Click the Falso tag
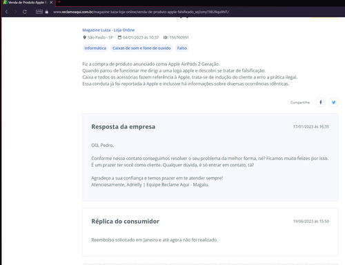The width and height of the screenshot is (345, 265). [x=182, y=48]
